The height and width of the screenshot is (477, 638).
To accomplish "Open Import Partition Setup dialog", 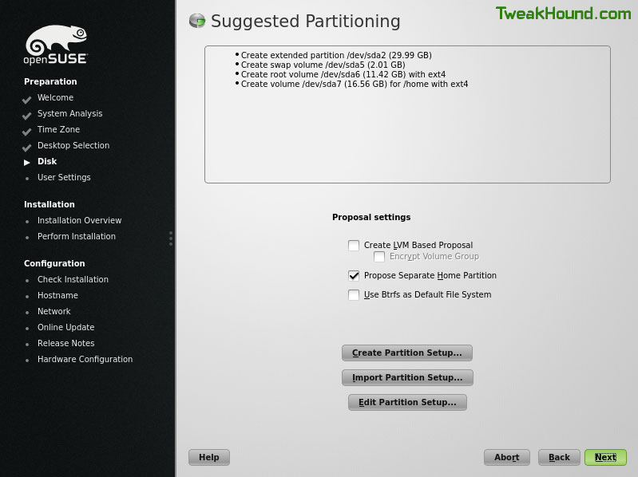I will (407, 377).
